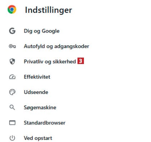Open Autofyld og adgangskoder settings
The image size is (151, 142).
(56, 46)
